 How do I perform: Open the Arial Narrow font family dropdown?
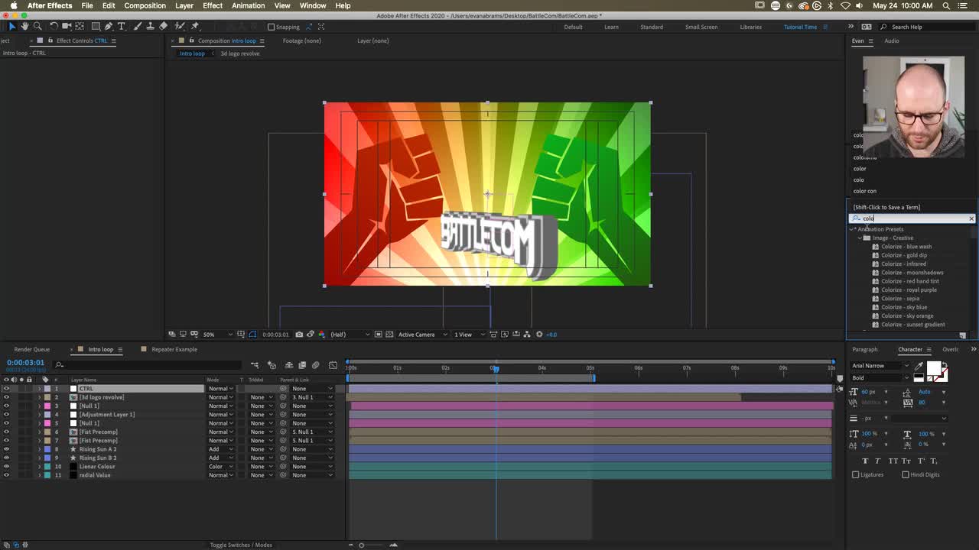pos(880,366)
